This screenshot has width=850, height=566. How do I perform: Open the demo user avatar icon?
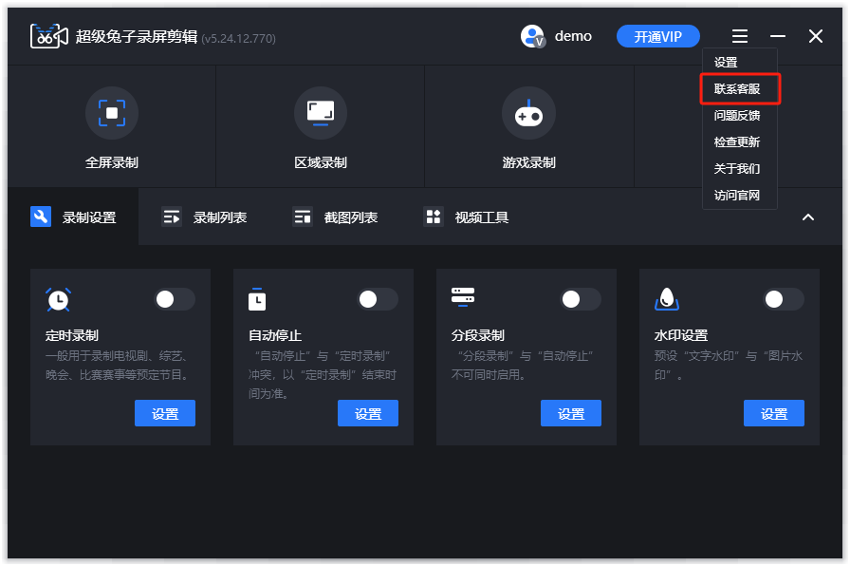(532, 36)
